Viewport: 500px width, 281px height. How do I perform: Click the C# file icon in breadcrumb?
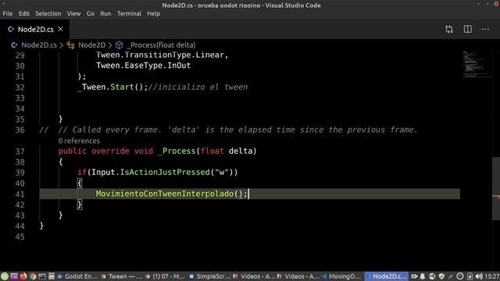[14, 45]
